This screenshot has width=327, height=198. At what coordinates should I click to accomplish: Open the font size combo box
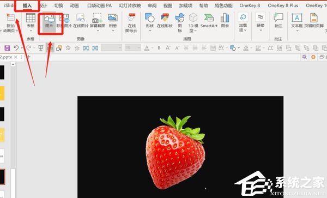132,48
